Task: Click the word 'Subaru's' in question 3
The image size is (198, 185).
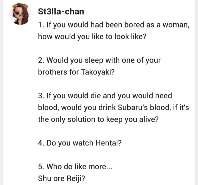Action: tap(133, 107)
